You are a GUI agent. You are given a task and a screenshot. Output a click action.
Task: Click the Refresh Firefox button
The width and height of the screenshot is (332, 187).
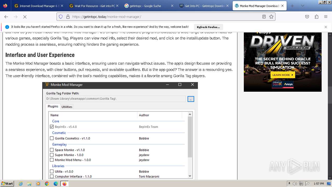click(x=208, y=27)
